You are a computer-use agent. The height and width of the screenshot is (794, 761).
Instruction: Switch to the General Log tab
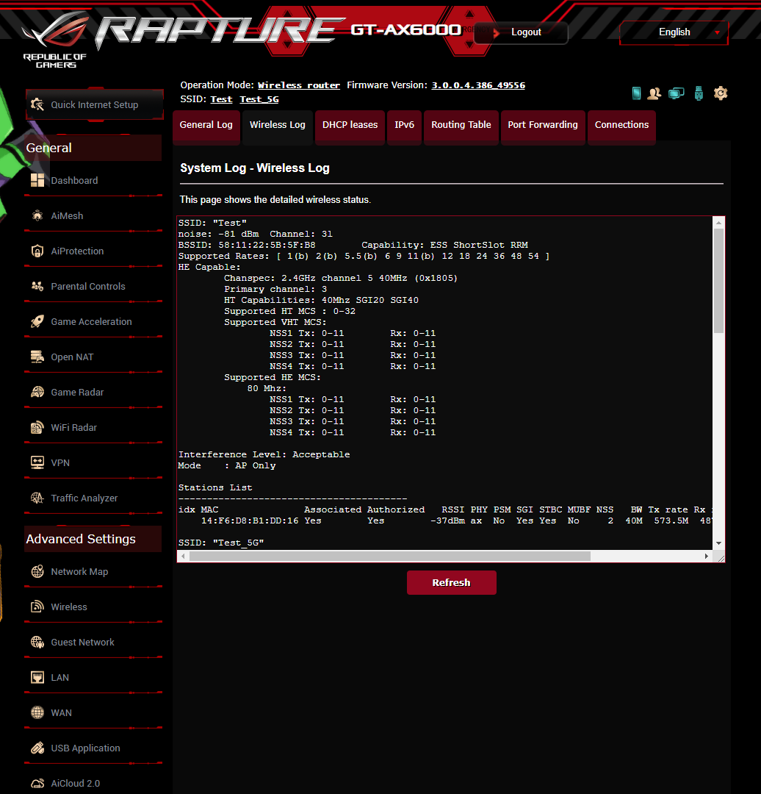206,125
